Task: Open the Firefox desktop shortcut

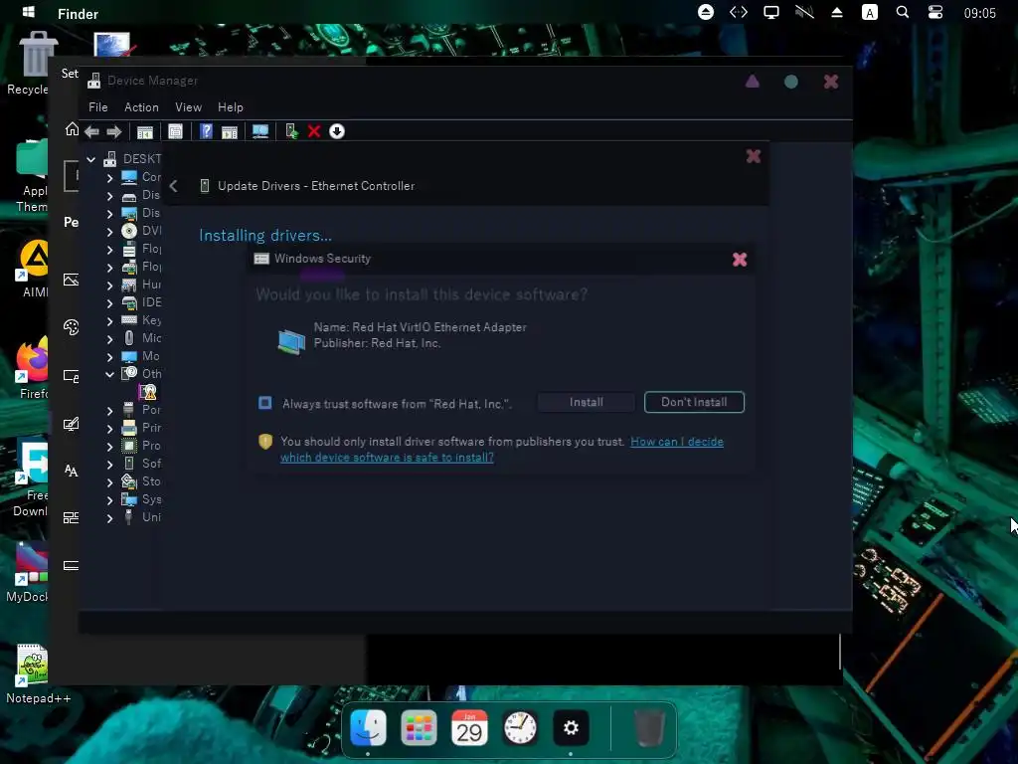Action: pyautogui.click(x=33, y=368)
